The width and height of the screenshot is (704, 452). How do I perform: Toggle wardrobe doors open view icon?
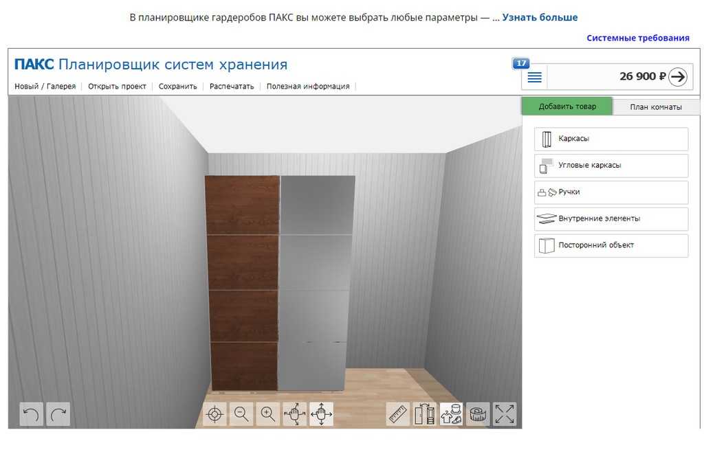pyautogui.click(x=424, y=414)
